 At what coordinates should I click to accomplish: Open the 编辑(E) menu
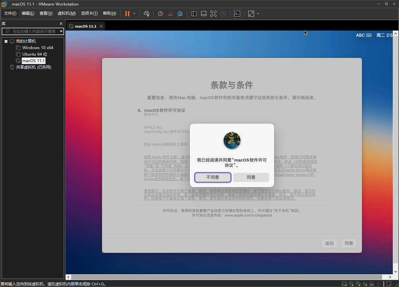pos(28,13)
